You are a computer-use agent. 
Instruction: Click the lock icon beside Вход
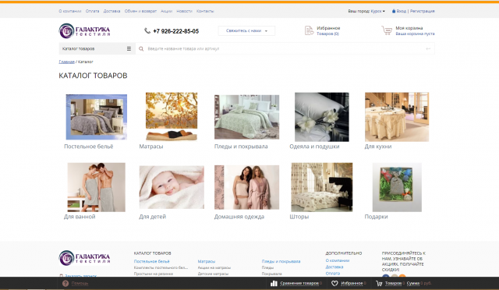point(394,11)
